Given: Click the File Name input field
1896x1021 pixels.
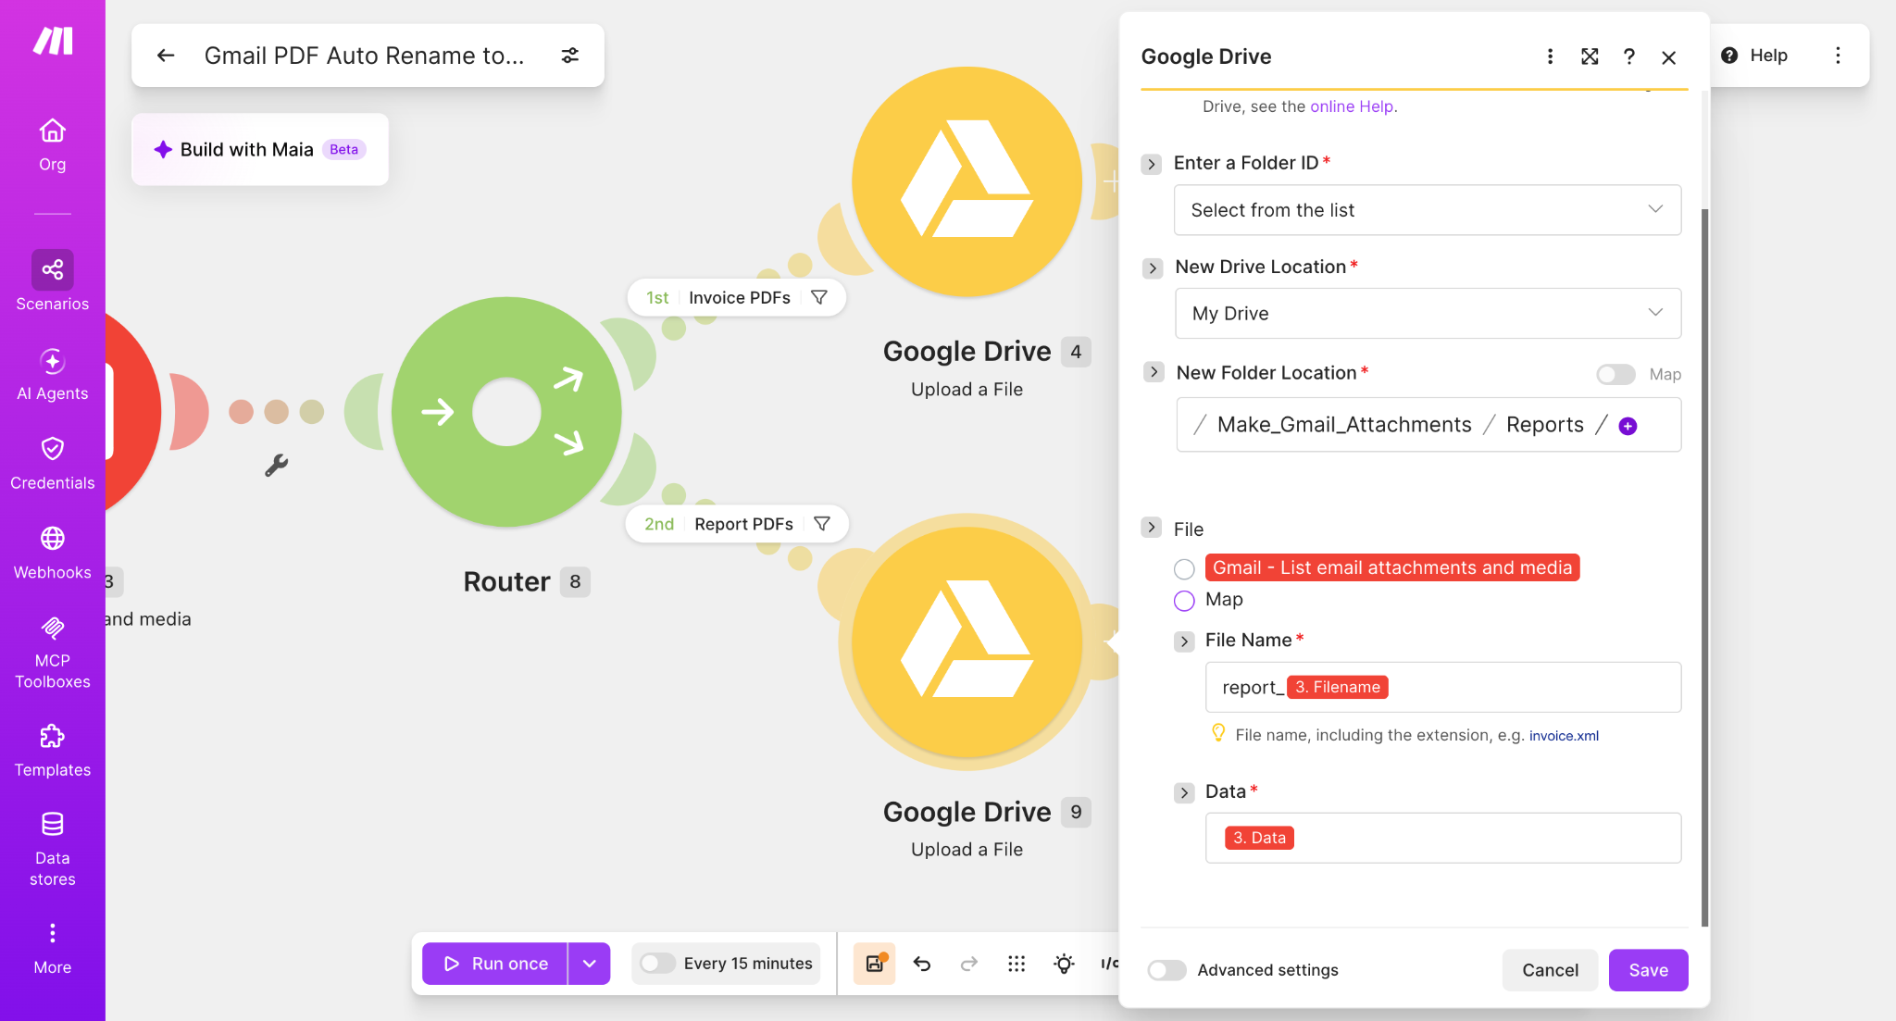Looking at the screenshot, I should [1442, 687].
